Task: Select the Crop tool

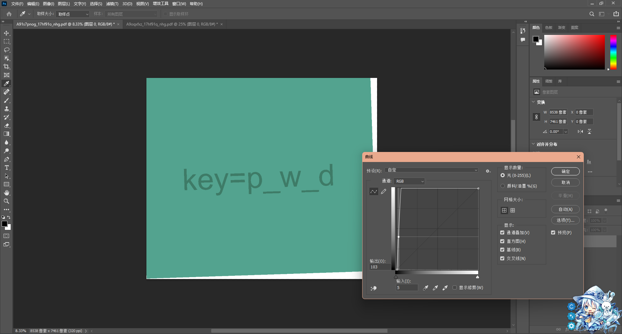Action: [6, 67]
